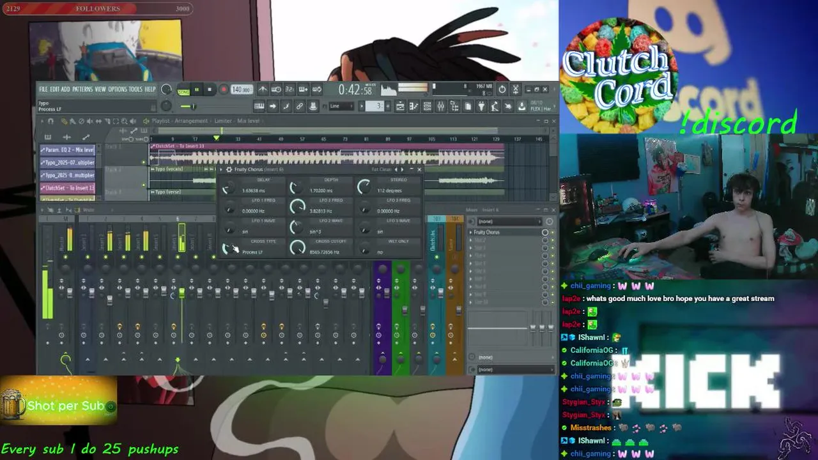This screenshot has width=818, height=460.
Task: Open the mixer input (none) dropdown
Action: click(x=509, y=222)
